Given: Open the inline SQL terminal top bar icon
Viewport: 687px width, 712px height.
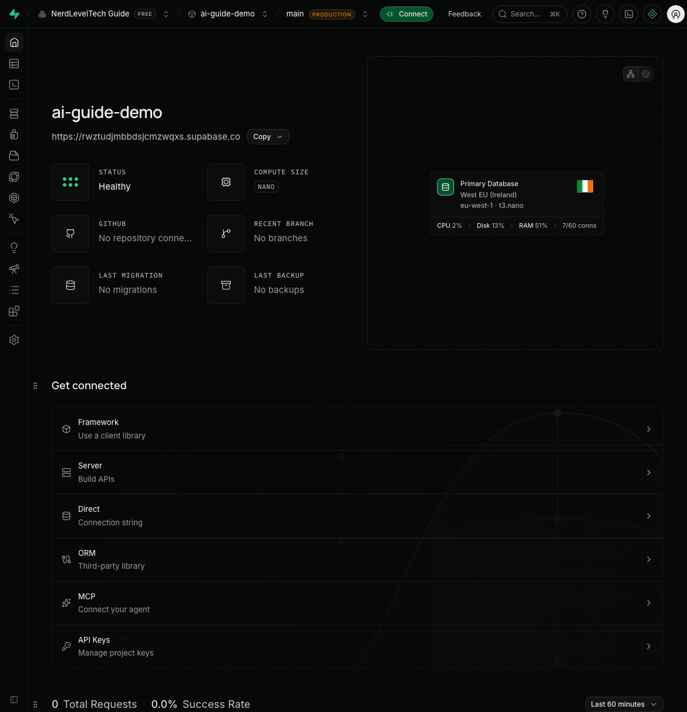Looking at the screenshot, I should pos(629,14).
